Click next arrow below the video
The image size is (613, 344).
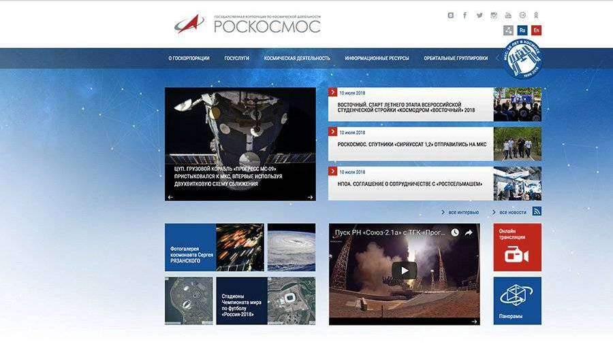pyautogui.click(x=474, y=322)
